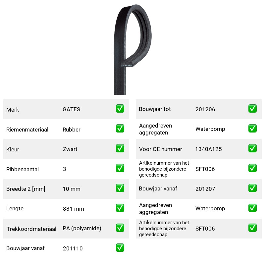Open the V-ribbed belt product image
The width and height of the screenshot is (265, 265).
coord(132,49)
